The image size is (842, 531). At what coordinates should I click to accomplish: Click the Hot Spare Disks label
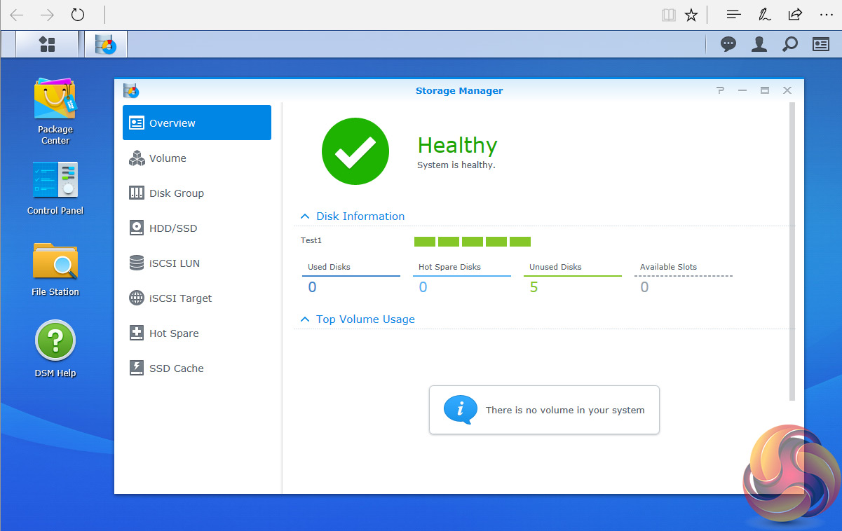449,267
